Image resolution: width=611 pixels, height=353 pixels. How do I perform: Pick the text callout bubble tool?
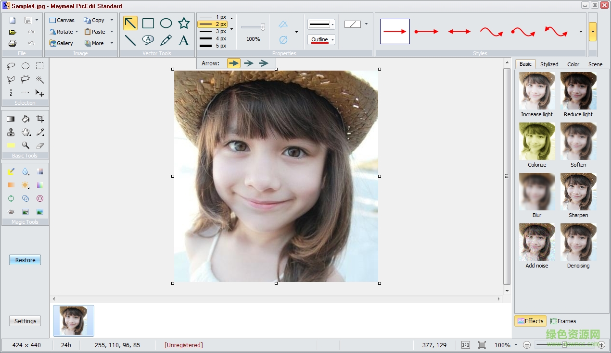pos(148,40)
